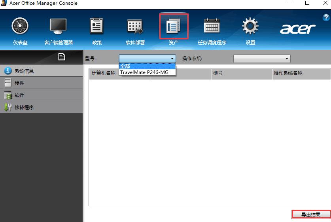Screen dimensions: 331x222
Task: Click the acer logo
Action: pyautogui.click(x=297, y=29)
